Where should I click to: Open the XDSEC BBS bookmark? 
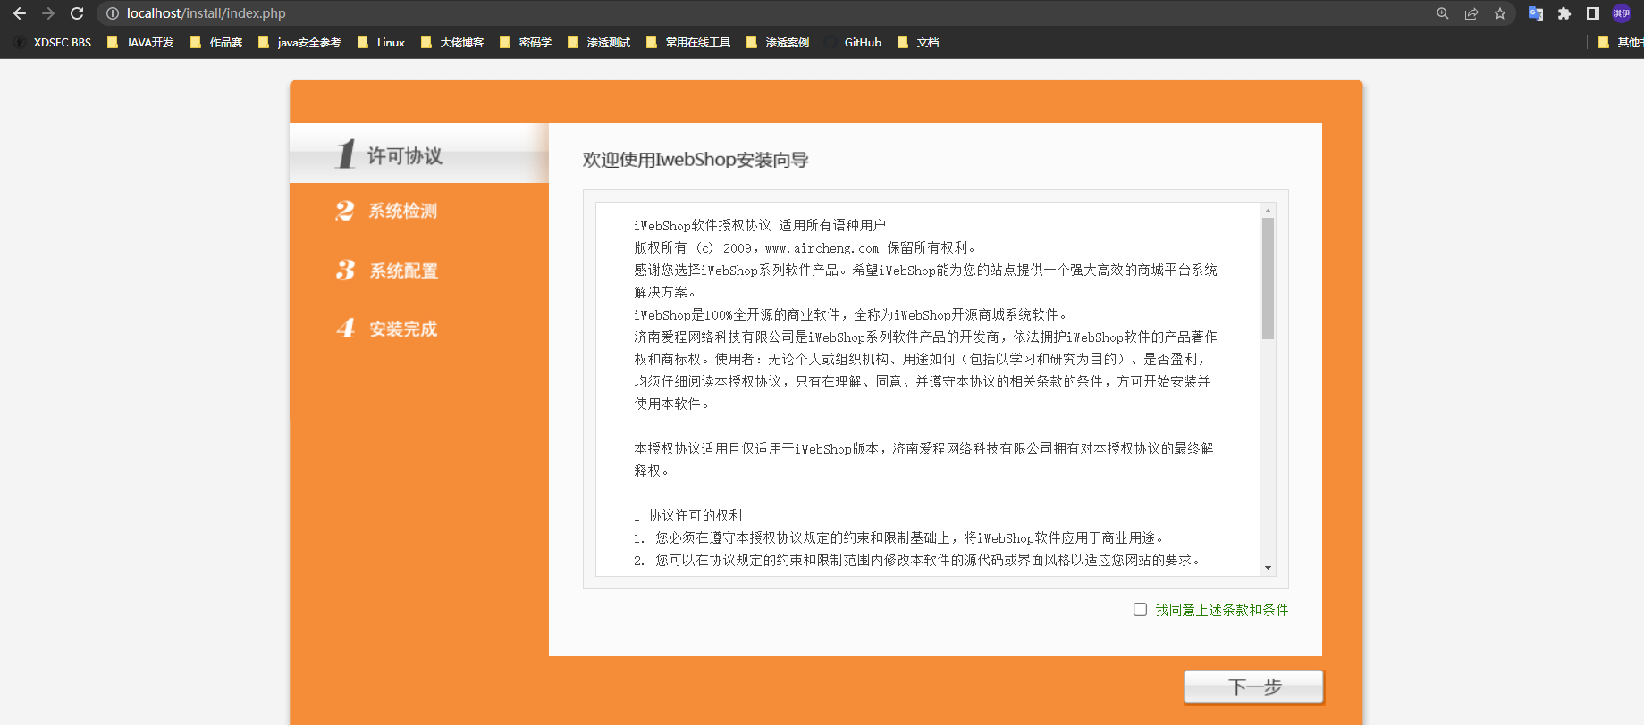[54, 42]
